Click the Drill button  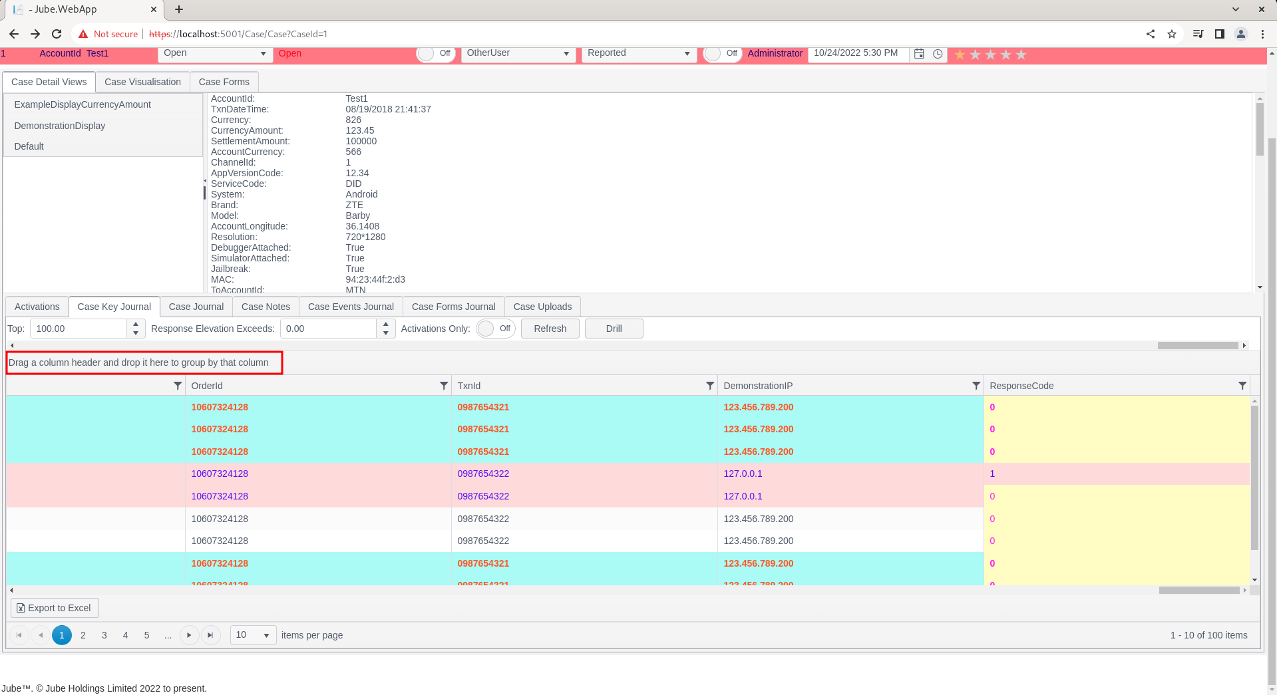click(x=614, y=329)
